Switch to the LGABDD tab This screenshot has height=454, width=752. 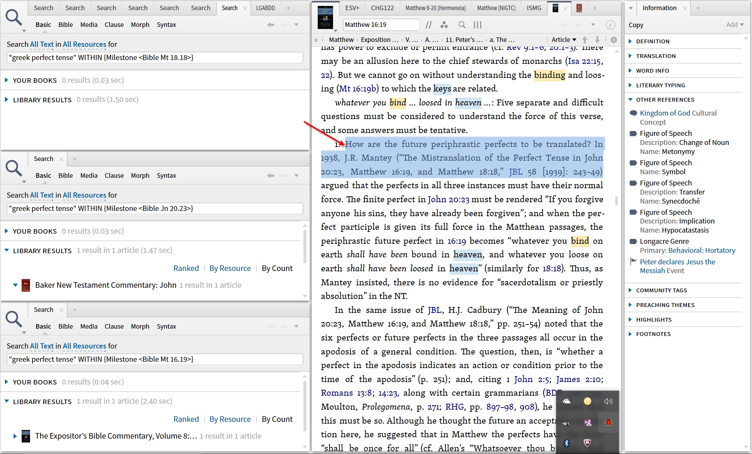(x=265, y=8)
